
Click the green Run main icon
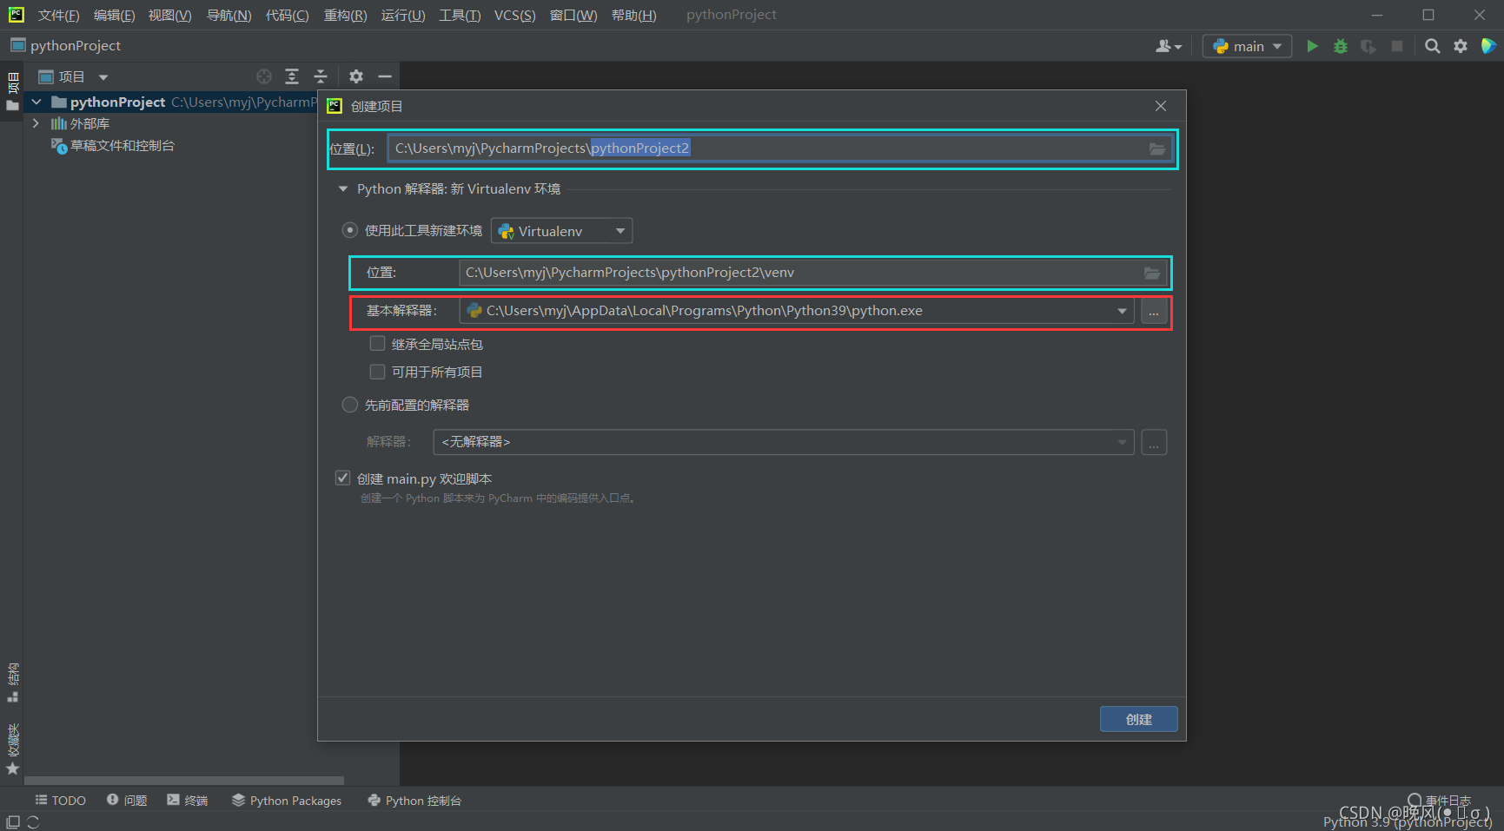coord(1312,46)
